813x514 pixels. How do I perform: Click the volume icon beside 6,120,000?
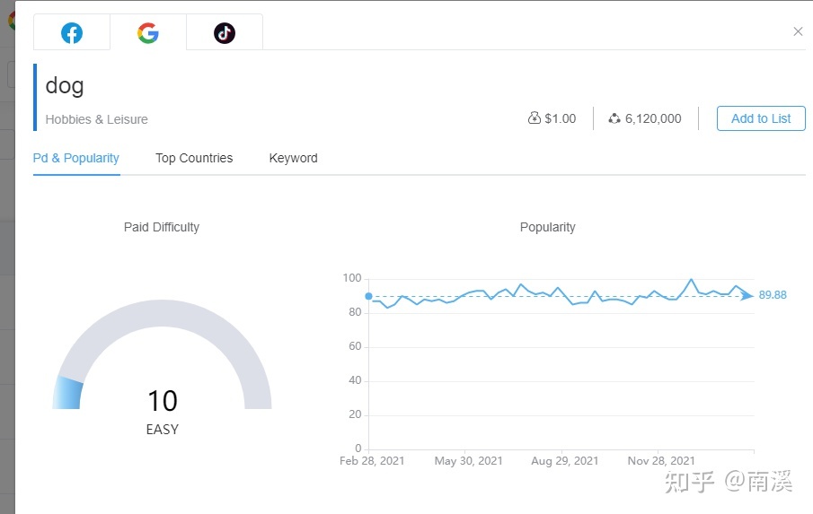(614, 118)
